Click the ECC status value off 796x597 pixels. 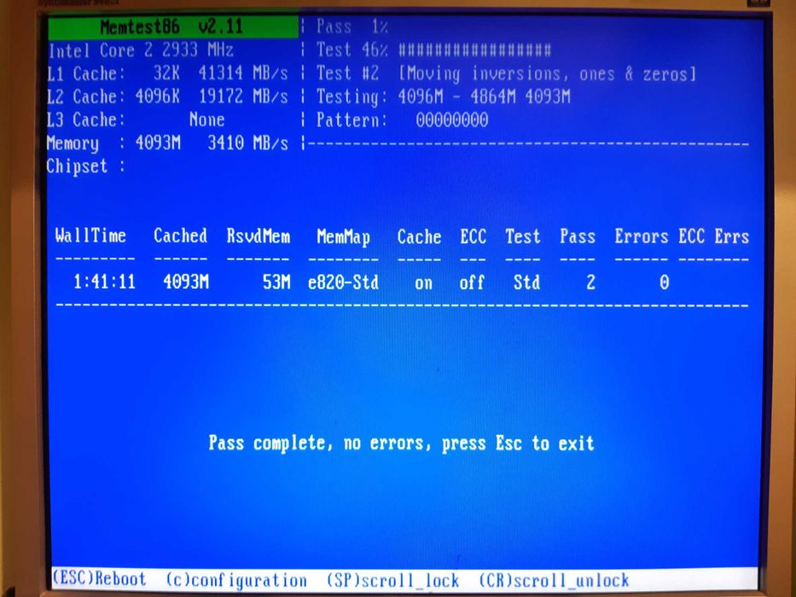[x=472, y=283]
